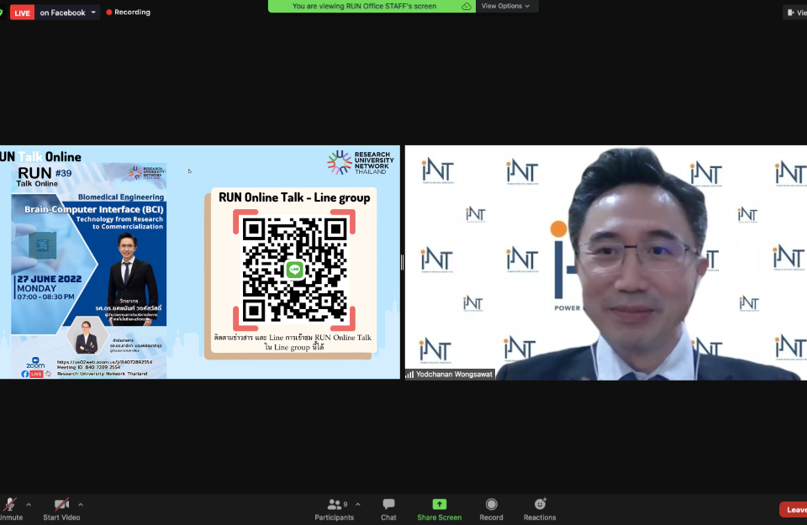Viewport: 807px width, 525px height.
Task: Click the signal strength icon by participant name
Action: 409,375
